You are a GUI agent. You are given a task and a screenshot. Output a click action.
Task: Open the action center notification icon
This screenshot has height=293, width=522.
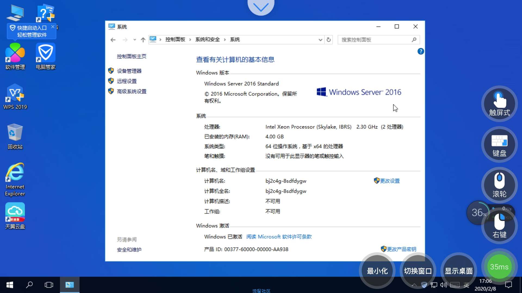[x=508, y=285]
